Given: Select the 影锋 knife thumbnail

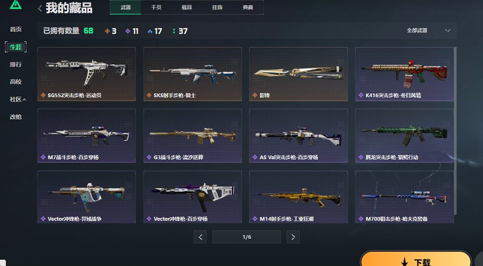Looking at the screenshot, I should pyautogui.click(x=298, y=74).
